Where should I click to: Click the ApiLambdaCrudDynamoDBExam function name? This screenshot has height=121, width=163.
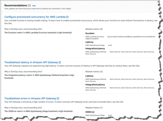[131, 37]
